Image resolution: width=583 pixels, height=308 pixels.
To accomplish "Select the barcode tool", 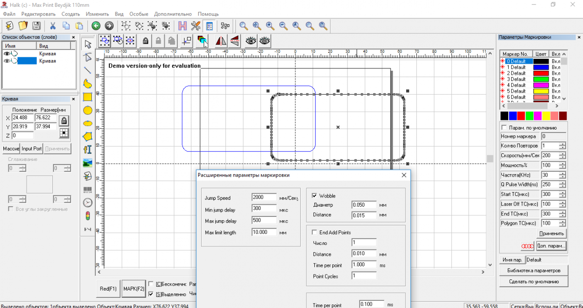I will point(87,190).
